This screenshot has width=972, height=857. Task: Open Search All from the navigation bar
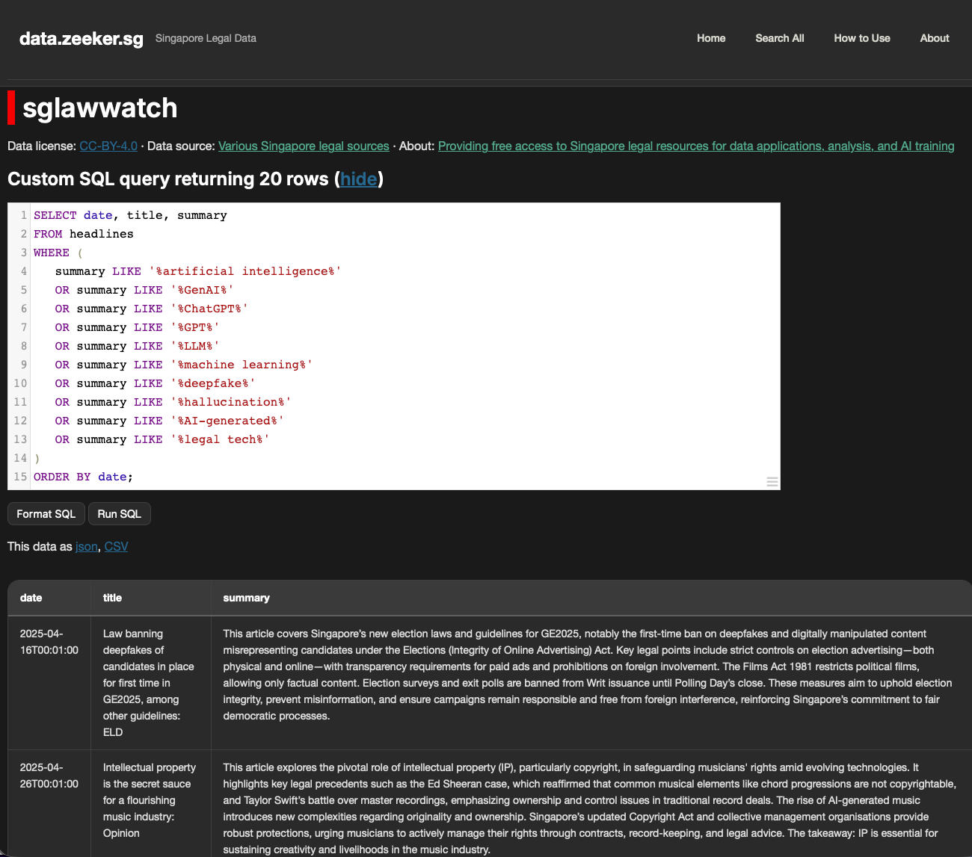tap(780, 38)
